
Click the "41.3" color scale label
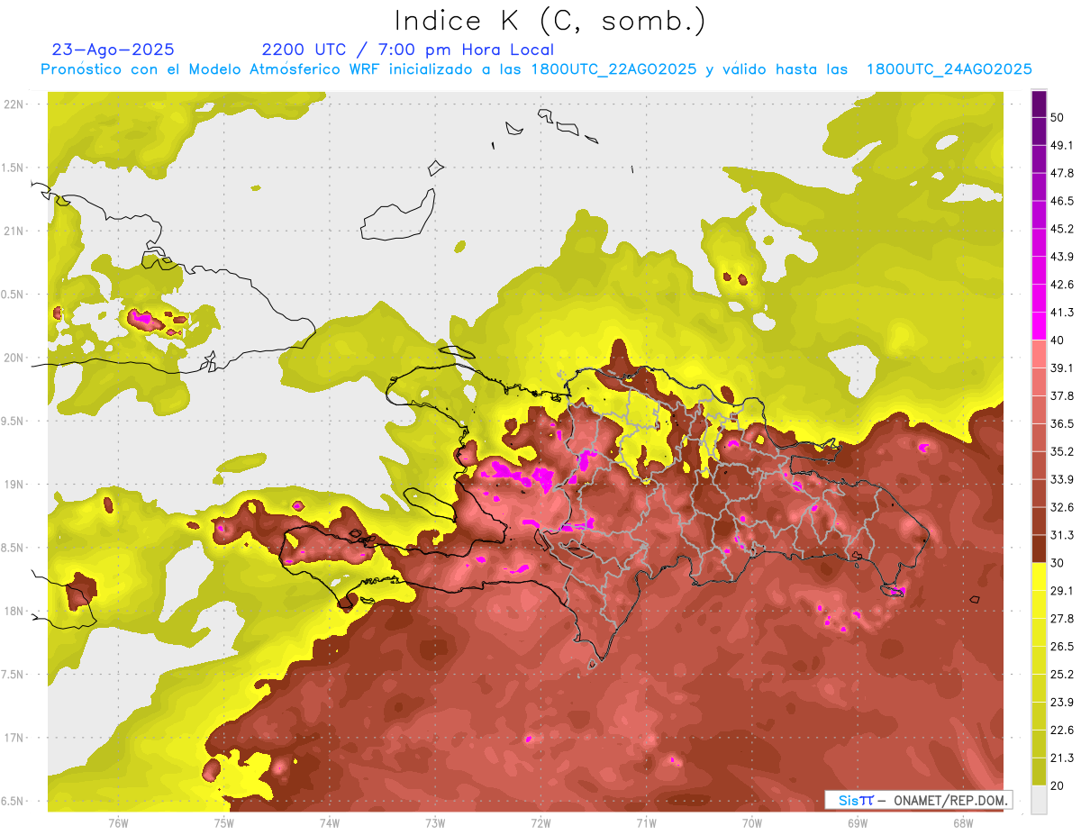1062,313
